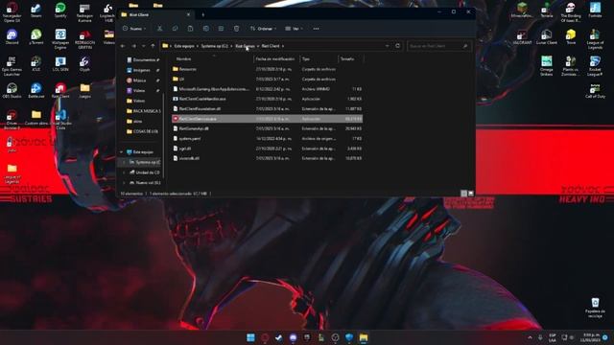Open COSAS DE LOL folder in sidebar

(143, 131)
